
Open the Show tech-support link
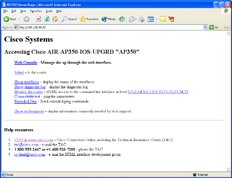(x=29, y=111)
